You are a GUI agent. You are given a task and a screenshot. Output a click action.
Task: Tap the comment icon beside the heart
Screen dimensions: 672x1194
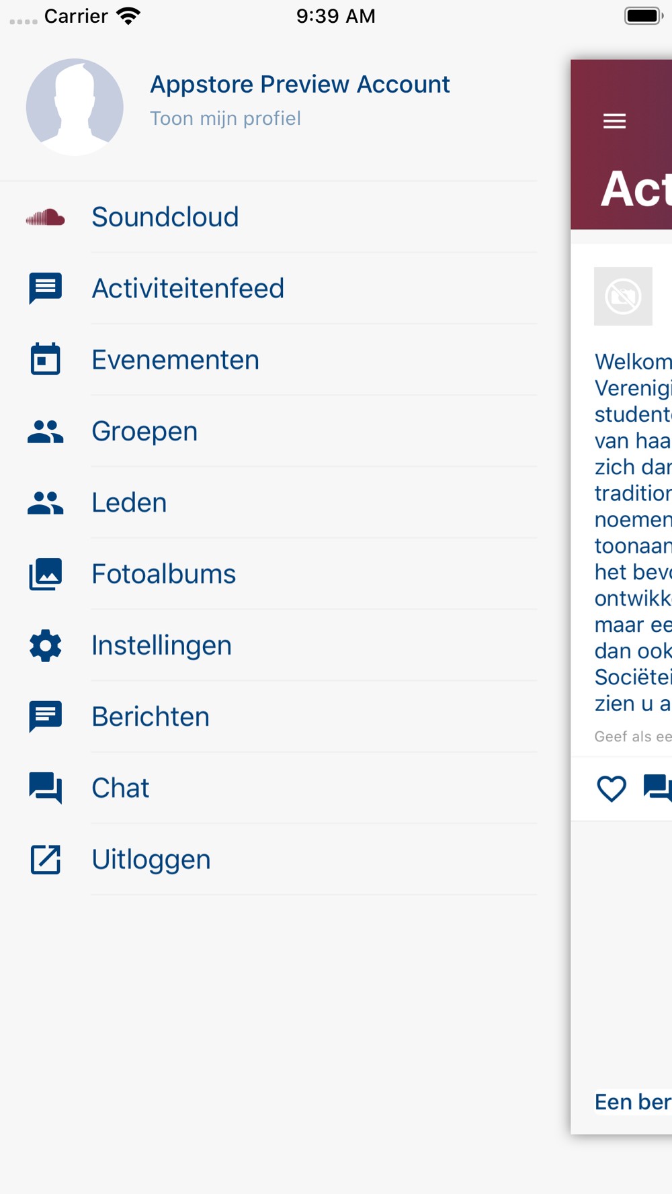[x=657, y=787]
